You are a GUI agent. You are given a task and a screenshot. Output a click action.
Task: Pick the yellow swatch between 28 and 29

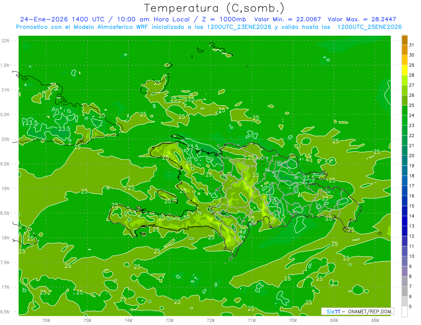click(x=405, y=70)
